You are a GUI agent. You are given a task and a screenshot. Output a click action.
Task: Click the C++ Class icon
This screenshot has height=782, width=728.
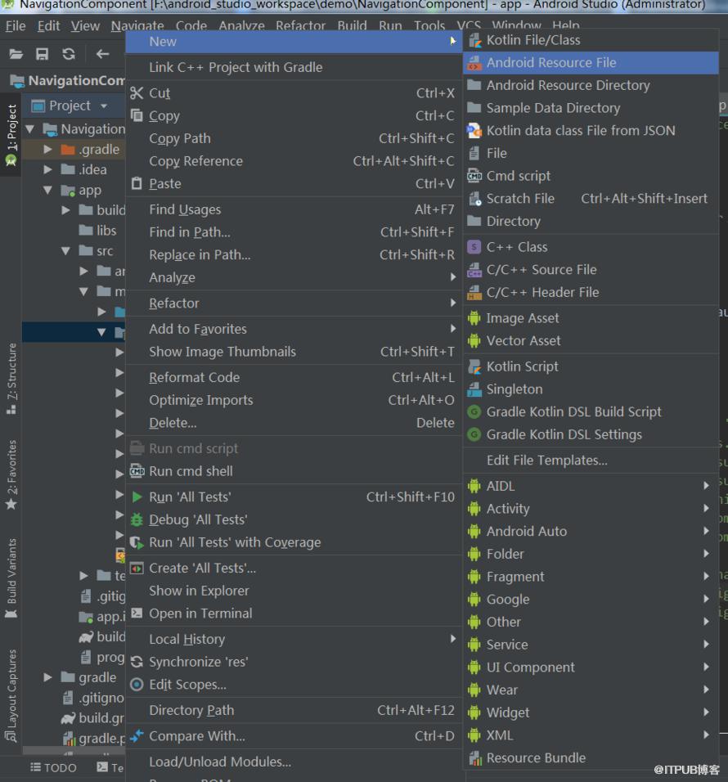click(474, 247)
